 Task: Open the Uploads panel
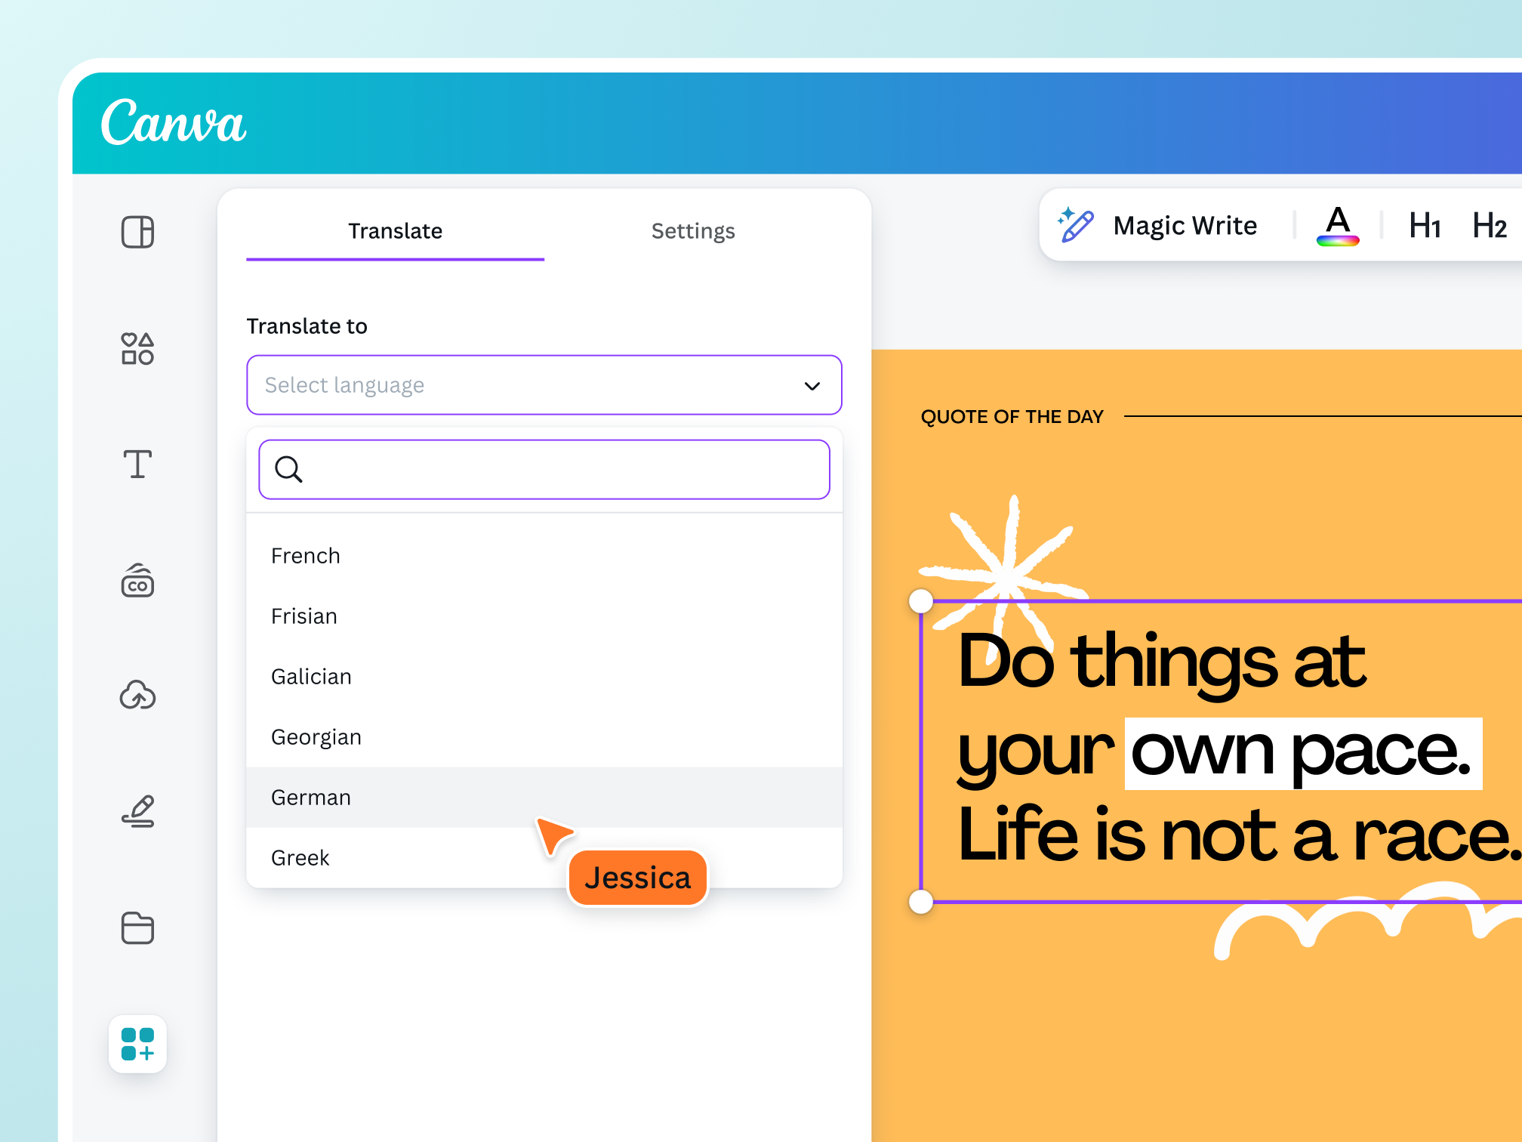coord(137,696)
